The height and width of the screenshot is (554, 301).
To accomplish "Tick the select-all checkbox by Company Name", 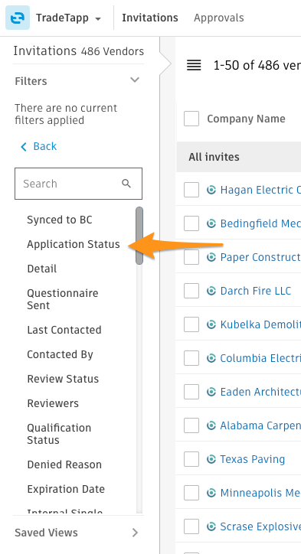I will [191, 119].
